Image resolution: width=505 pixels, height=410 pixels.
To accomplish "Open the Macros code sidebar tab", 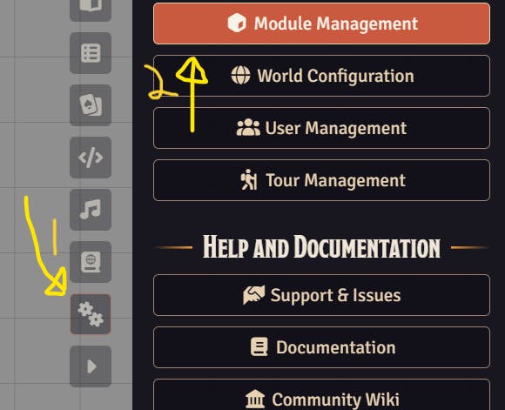I will coord(91,158).
